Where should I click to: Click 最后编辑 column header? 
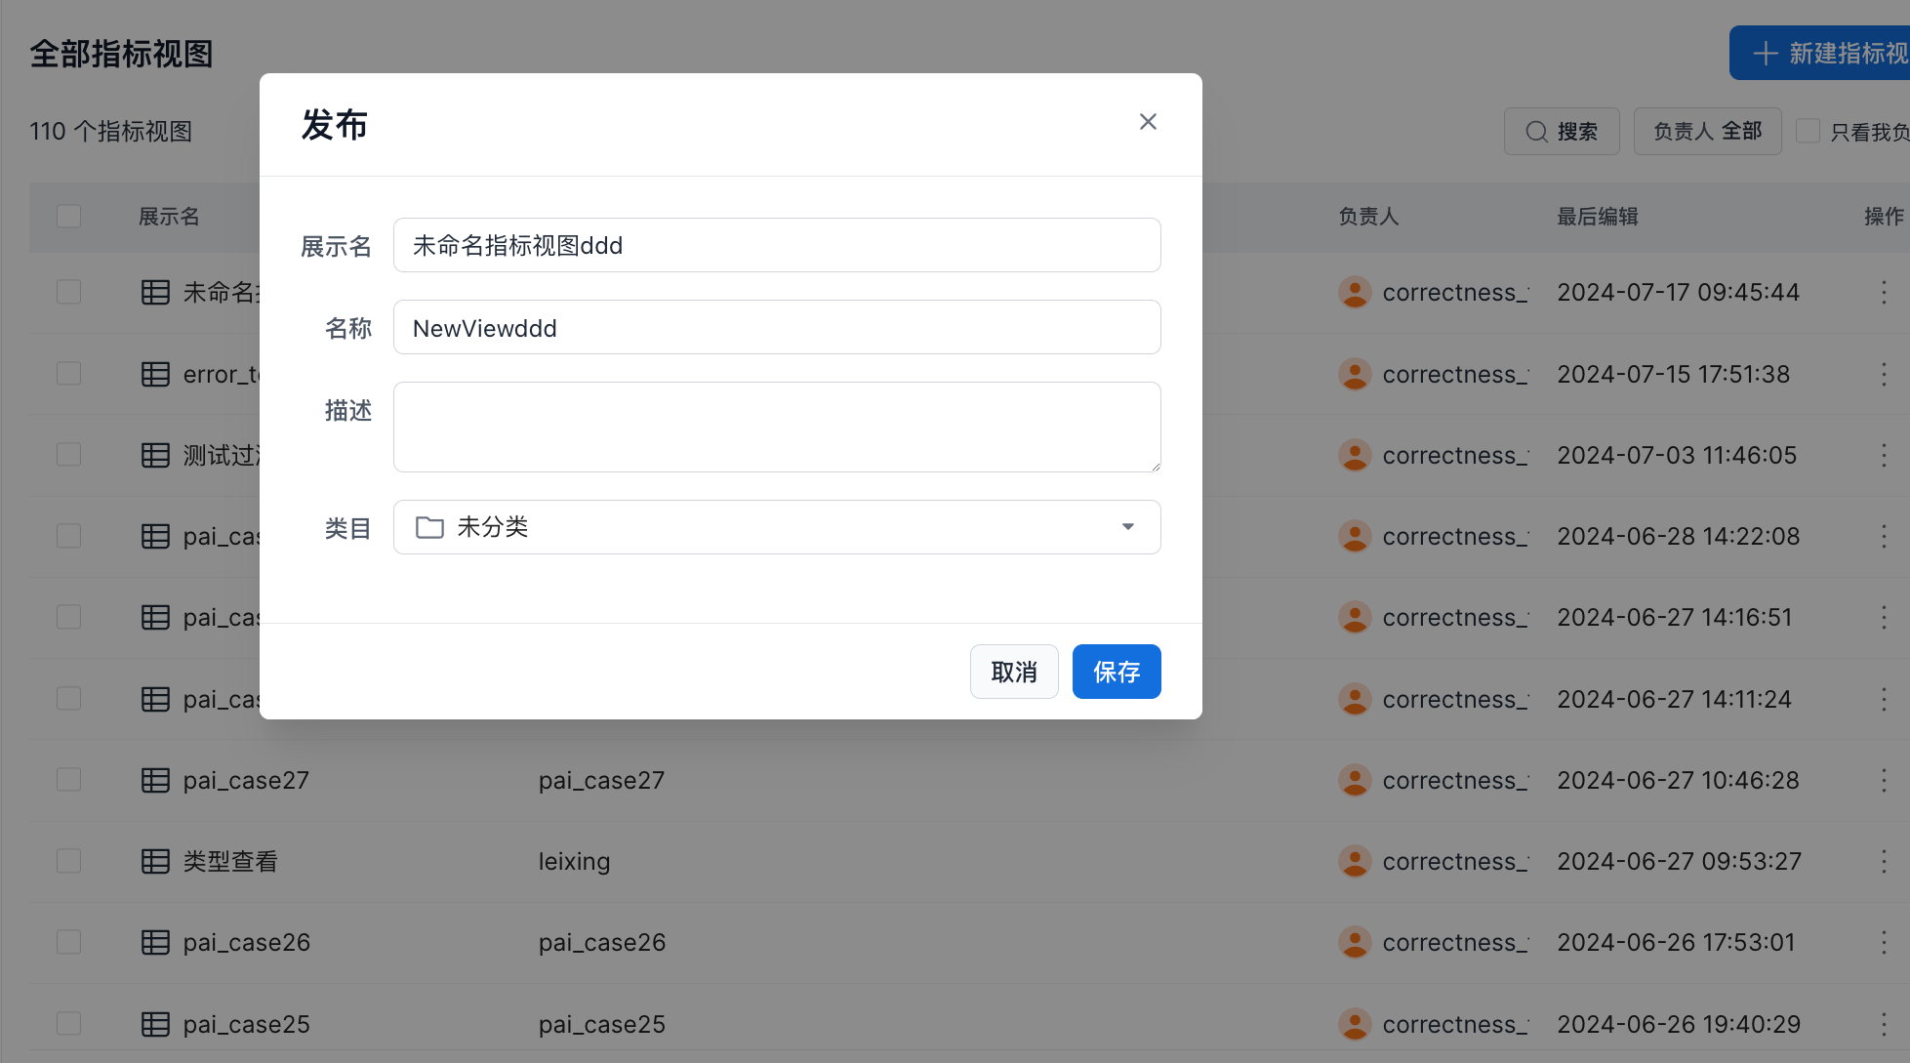tap(1597, 217)
